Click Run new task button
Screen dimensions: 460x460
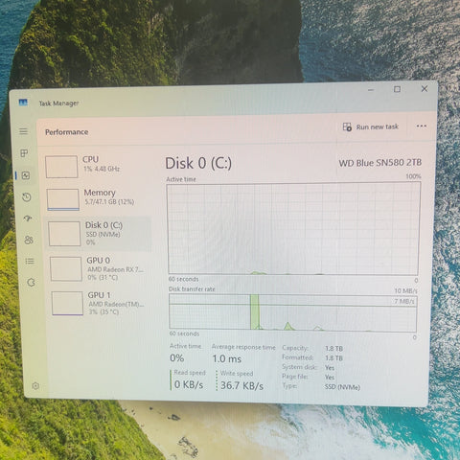click(370, 126)
